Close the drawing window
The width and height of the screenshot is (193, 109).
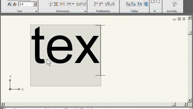pos(184,19)
